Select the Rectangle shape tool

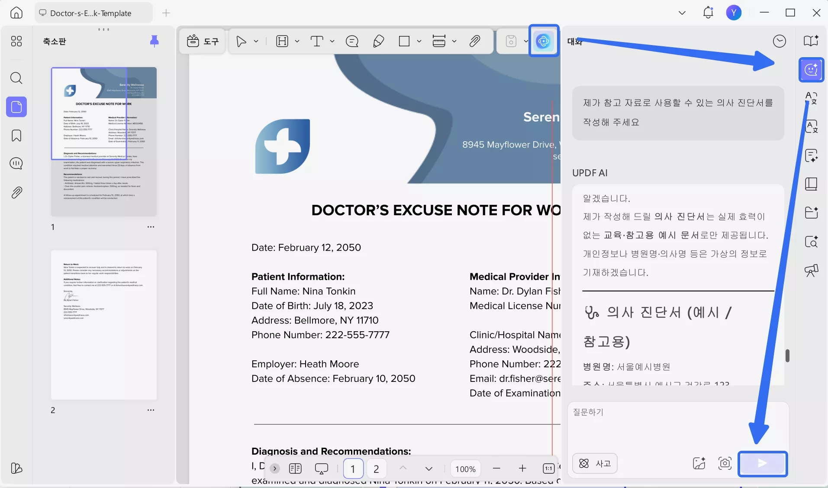[405, 41]
